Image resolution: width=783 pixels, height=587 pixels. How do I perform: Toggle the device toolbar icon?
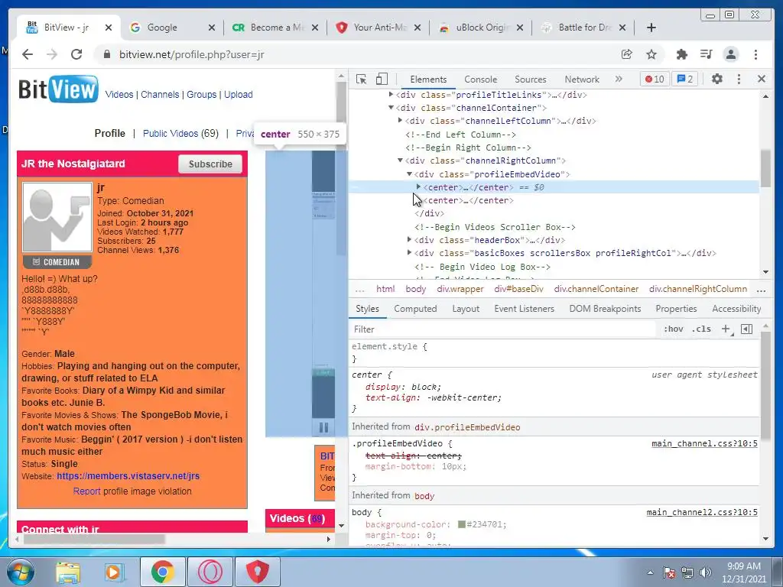coord(382,79)
